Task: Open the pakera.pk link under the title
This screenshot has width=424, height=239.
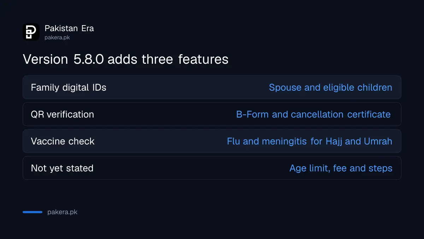Action: click(x=57, y=37)
